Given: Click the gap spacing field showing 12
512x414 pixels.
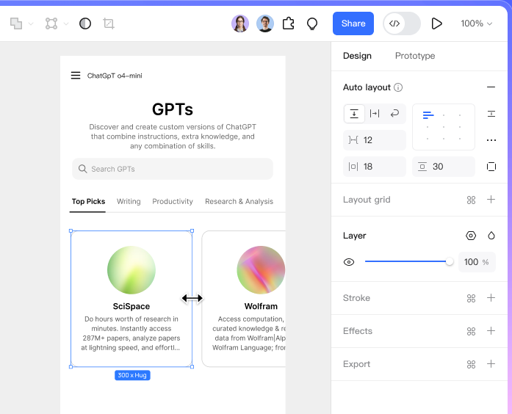Looking at the screenshot, I should click(x=375, y=140).
